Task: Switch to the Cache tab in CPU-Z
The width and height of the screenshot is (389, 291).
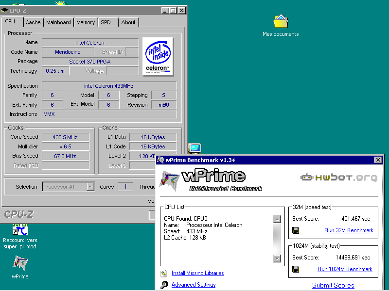Action: pos(33,22)
